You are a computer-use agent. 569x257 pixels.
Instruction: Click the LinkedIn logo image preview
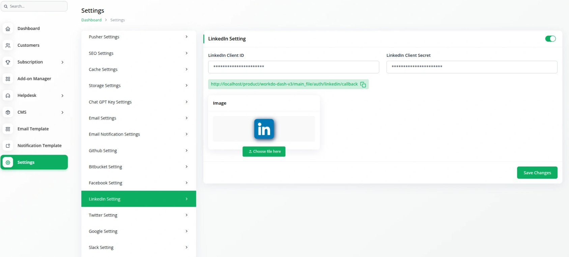[x=264, y=129]
